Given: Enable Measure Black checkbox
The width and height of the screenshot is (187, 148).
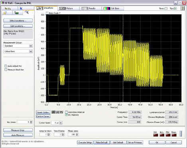Looking at the screenshot, I should (6, 70).
